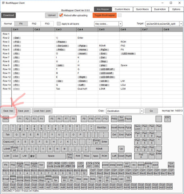Viewport: 184px width, 194px height.
Task: Toggle the checkbox beside Toggle Bootmapper
Action: (x=120, y=15)
